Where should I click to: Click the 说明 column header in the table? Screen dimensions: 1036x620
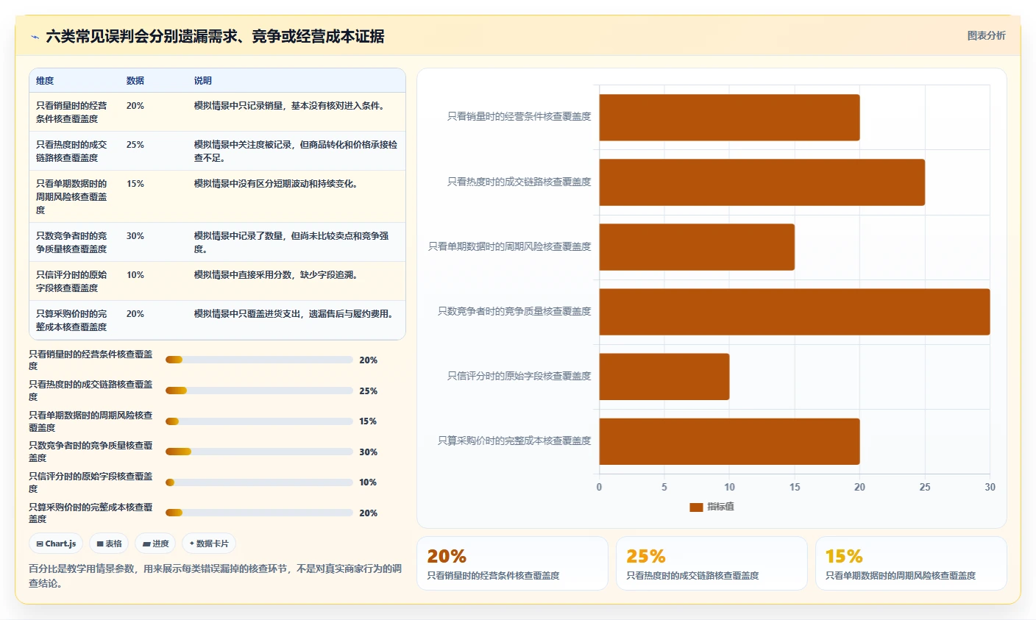click(x=202, y=80)
